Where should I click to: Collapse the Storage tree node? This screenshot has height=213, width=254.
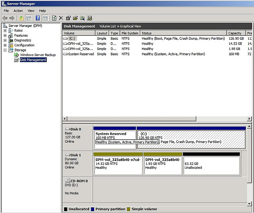click(5, 50)
